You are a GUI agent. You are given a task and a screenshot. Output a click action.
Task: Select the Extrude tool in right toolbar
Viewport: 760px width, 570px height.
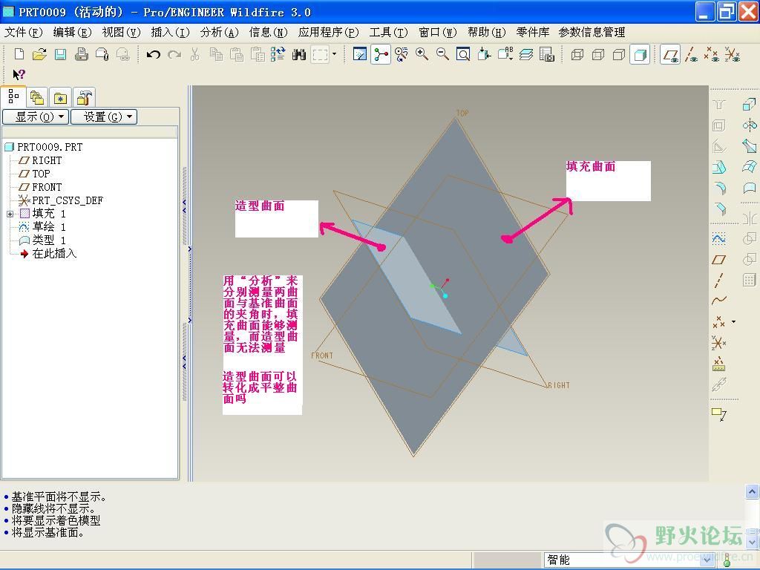[749, 104]
